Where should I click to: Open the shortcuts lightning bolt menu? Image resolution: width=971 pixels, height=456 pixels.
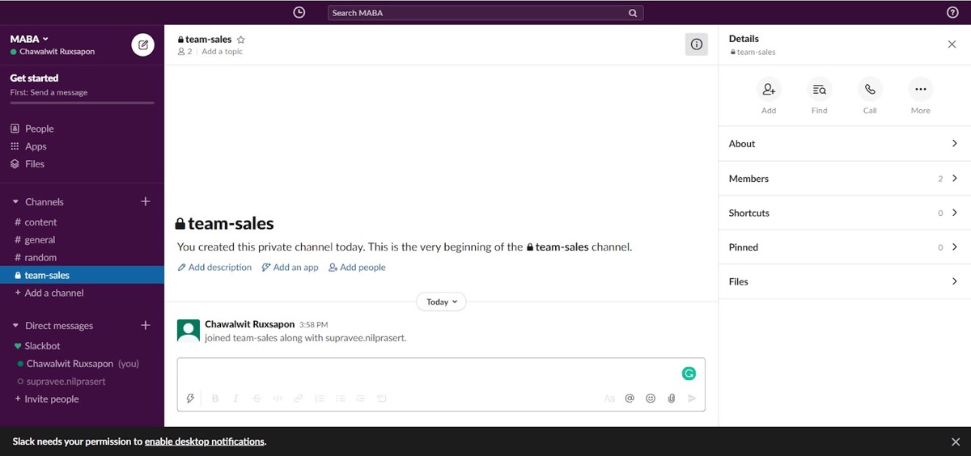pos(190,399)
